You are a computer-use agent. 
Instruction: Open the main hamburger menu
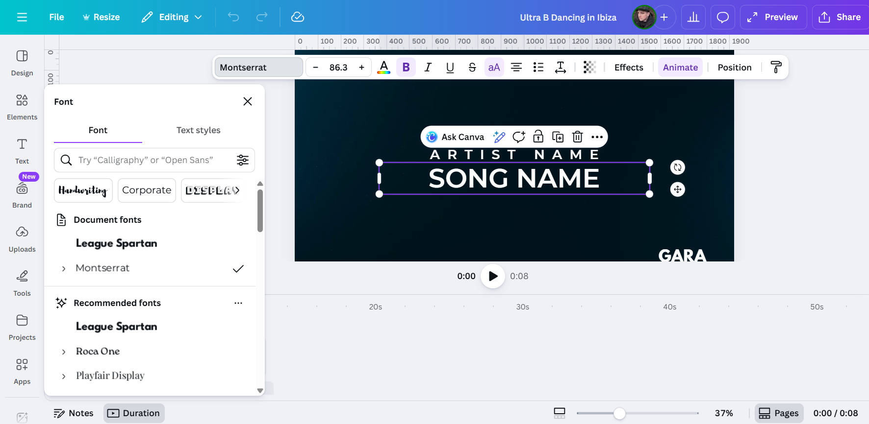pyautogui.click(x=22, y=17)
